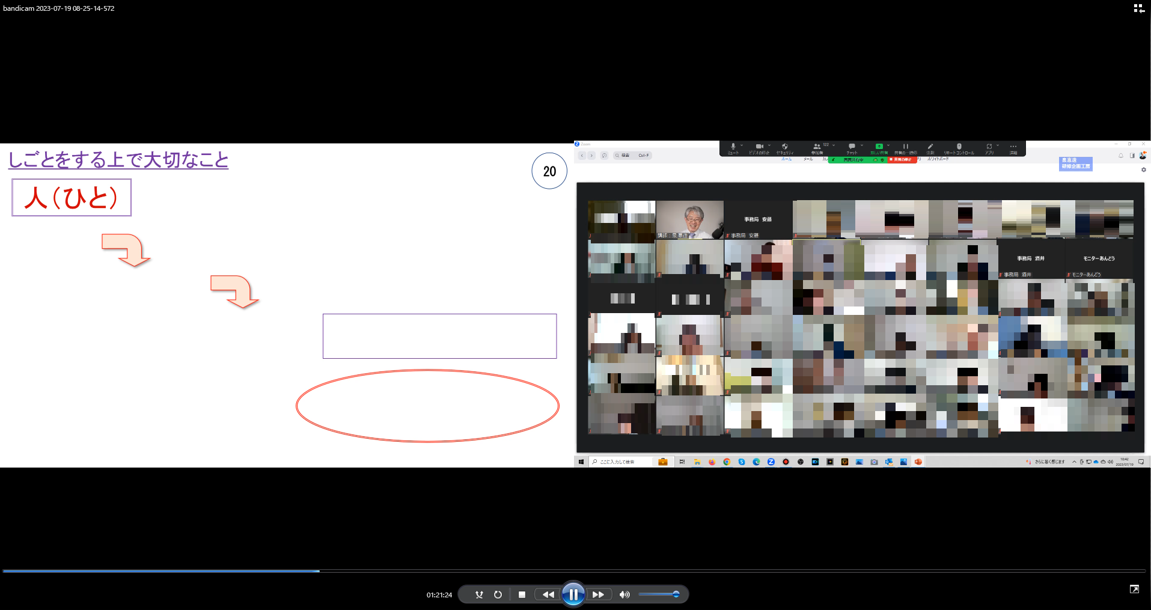This screenshot has width=1151, height=610.
Task: Select the 事務局 酒井 participant tile
Action: (1031, 259)
